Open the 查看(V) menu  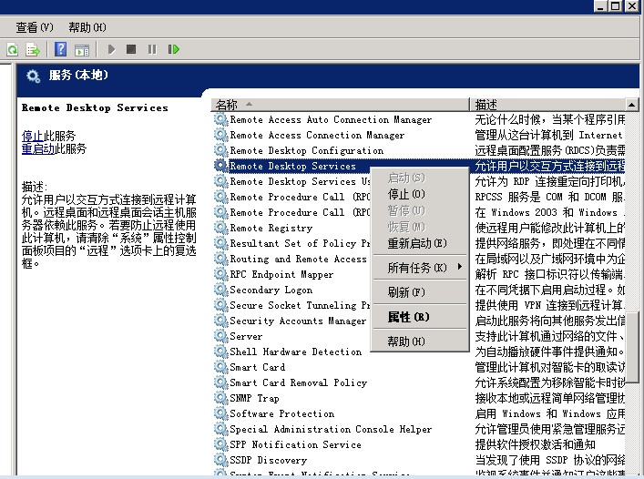pos(35,27)
